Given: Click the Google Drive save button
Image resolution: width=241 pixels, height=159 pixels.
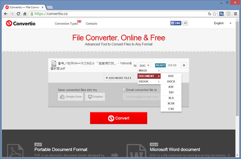Looking at the screenshot, I should [70, 96].
